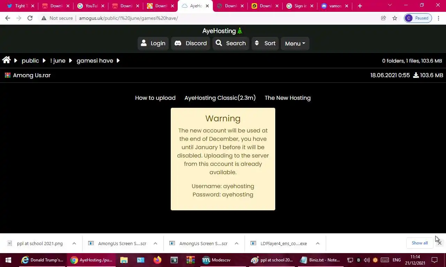
Task: Switch to the Paint ppl at school window
Action: click(x=272, y=260)
